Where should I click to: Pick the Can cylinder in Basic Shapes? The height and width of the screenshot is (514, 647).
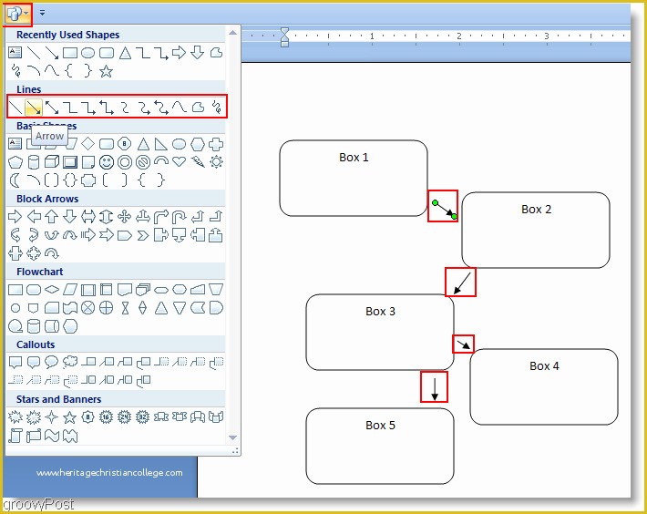[x=34, y=162]
